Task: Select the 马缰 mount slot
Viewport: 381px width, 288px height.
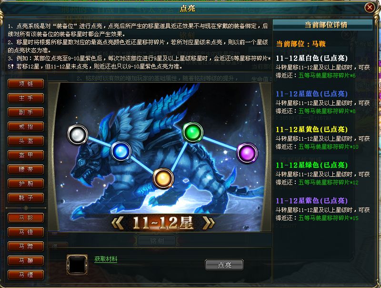Action: 26,275
